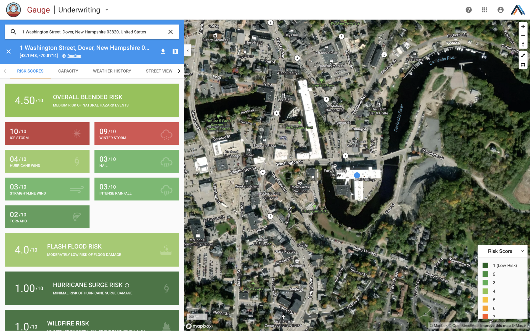
Task: Click the coordinates [43.1948, -70.8714]
Action: tap(39, 56)
